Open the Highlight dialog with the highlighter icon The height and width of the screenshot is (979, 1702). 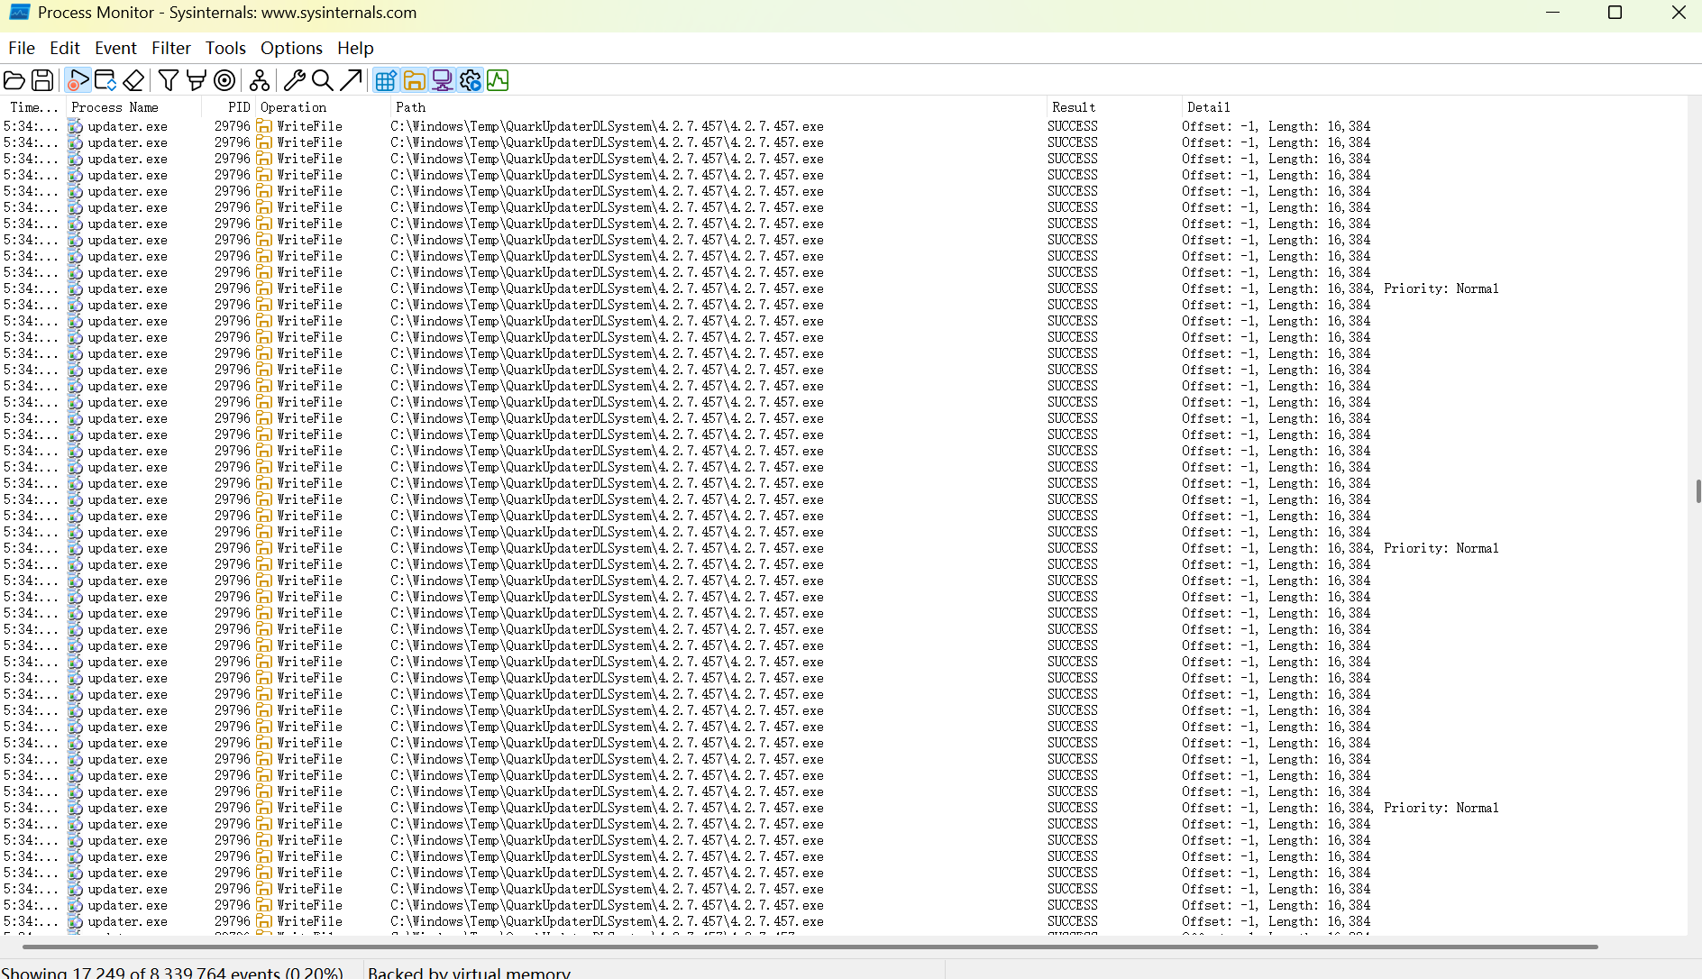pyautogui.click(x=196, y=80)
